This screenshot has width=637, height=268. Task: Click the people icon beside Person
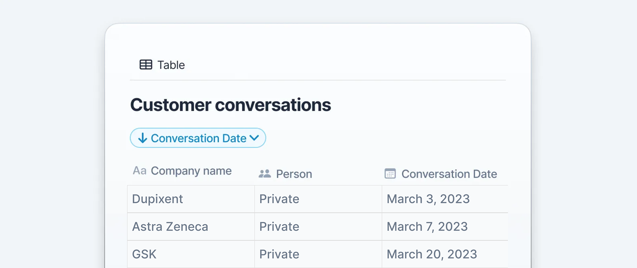[265, 173]
